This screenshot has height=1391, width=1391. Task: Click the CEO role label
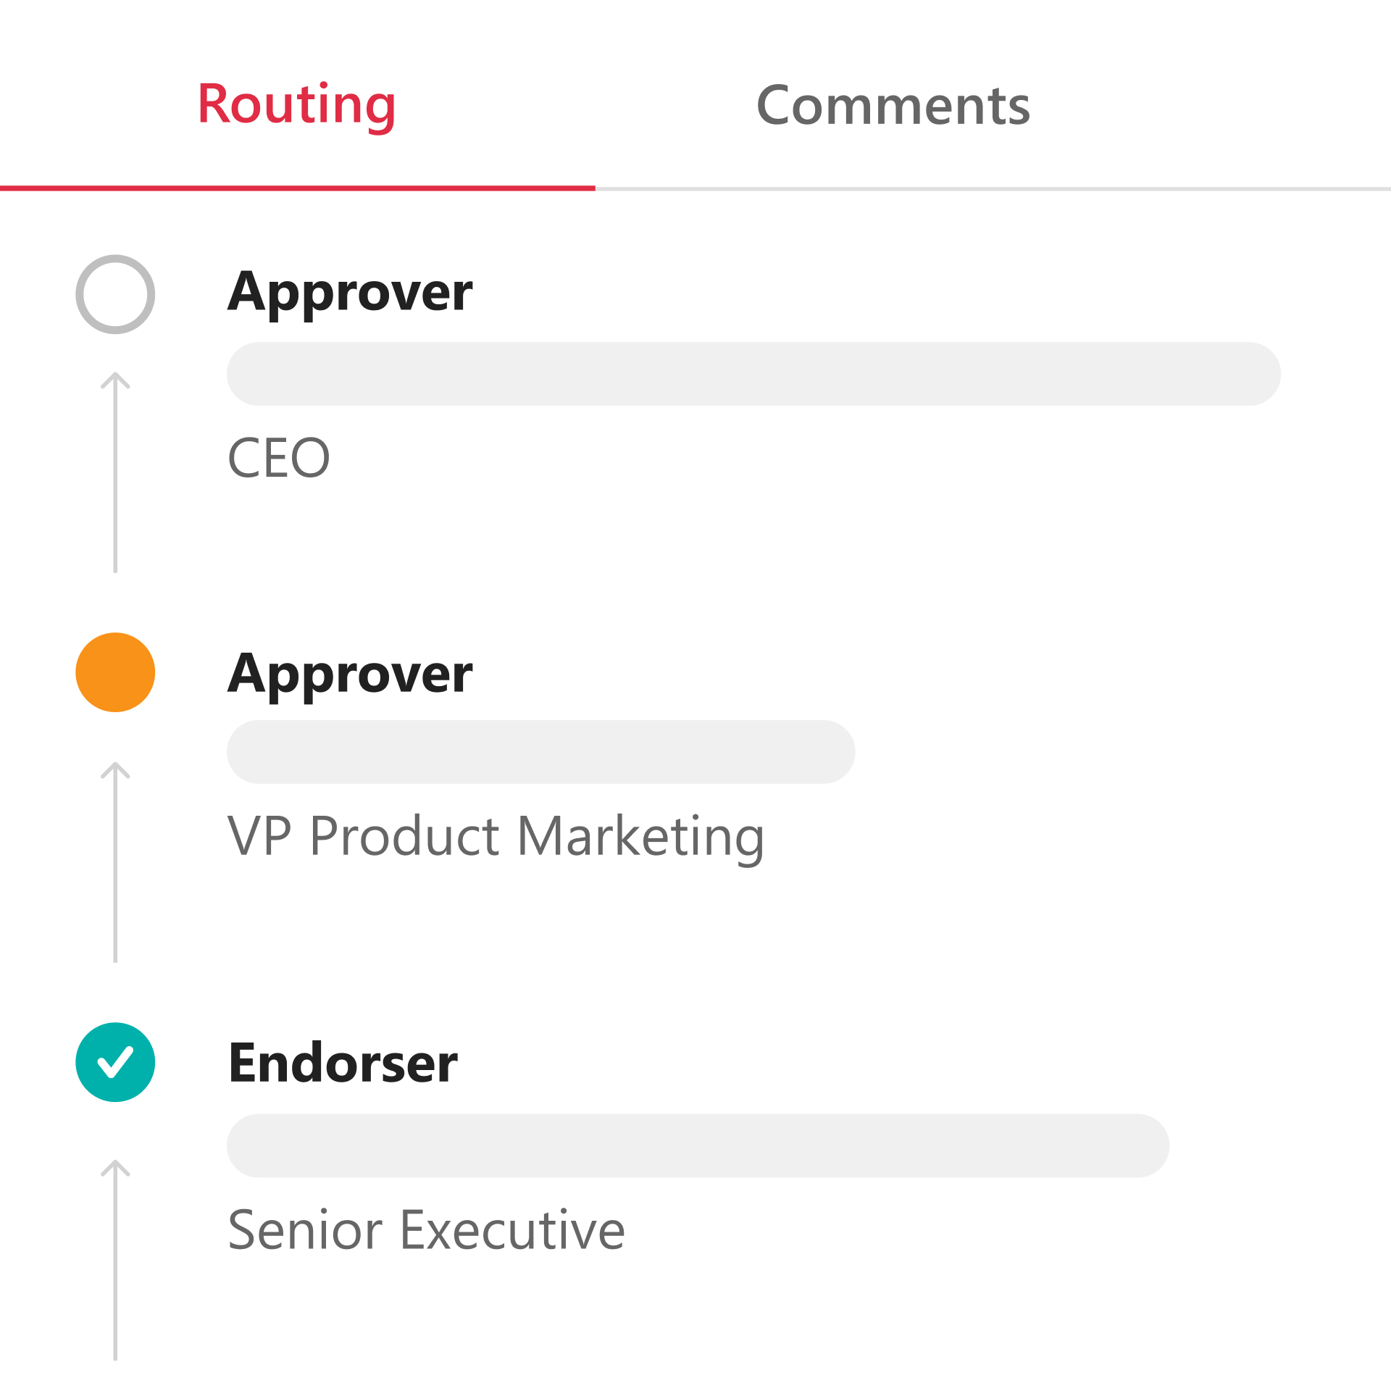tap(279, 458)
